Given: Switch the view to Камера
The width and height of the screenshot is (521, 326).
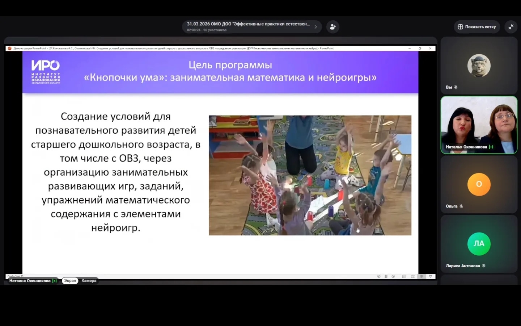Looking at the screenshot, I should point(89,281).
